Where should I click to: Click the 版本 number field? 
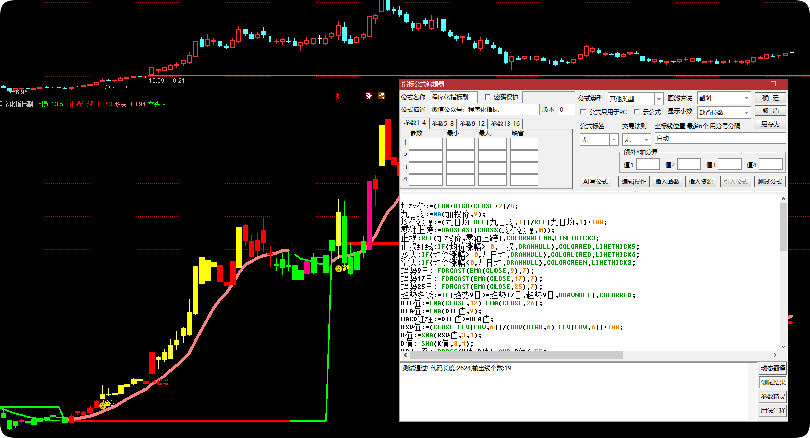click(566, 110)
